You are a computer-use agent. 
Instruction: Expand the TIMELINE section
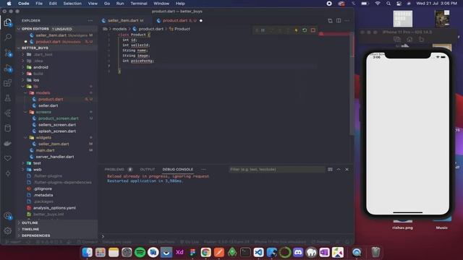coord(30,229)
